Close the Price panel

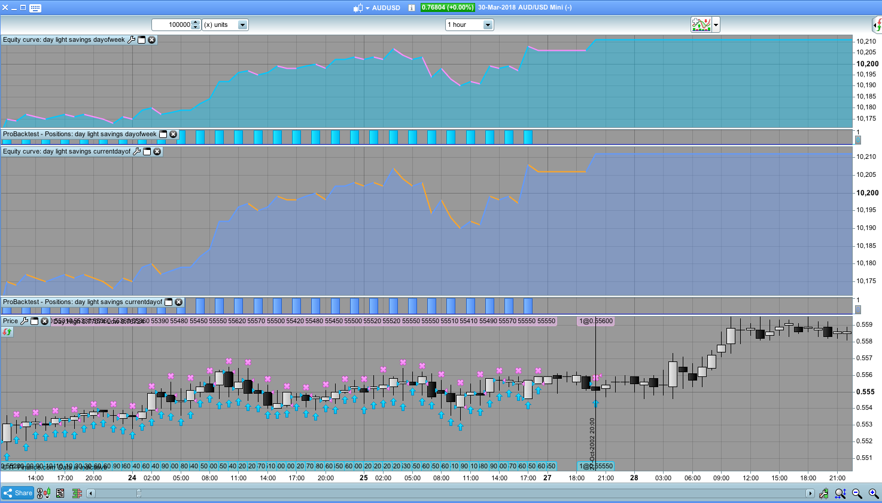(x=44, y=321)
